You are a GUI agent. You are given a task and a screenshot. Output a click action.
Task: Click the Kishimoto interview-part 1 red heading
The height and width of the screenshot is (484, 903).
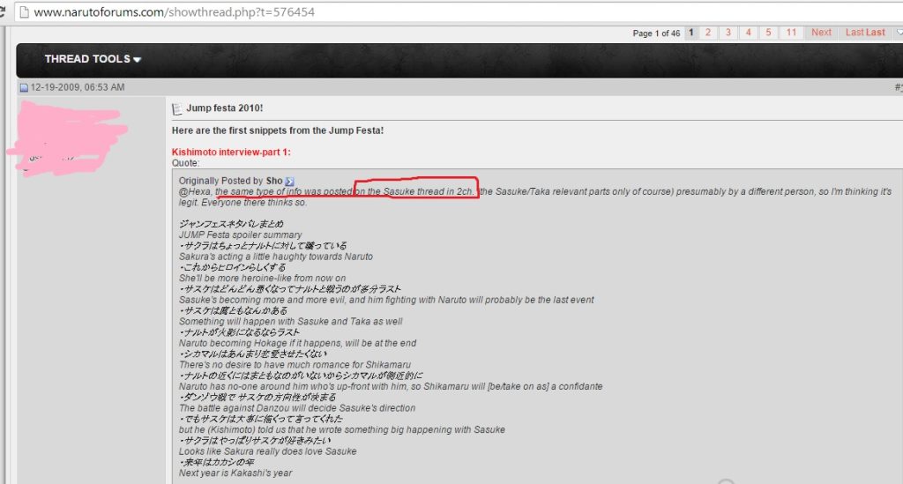231,153
